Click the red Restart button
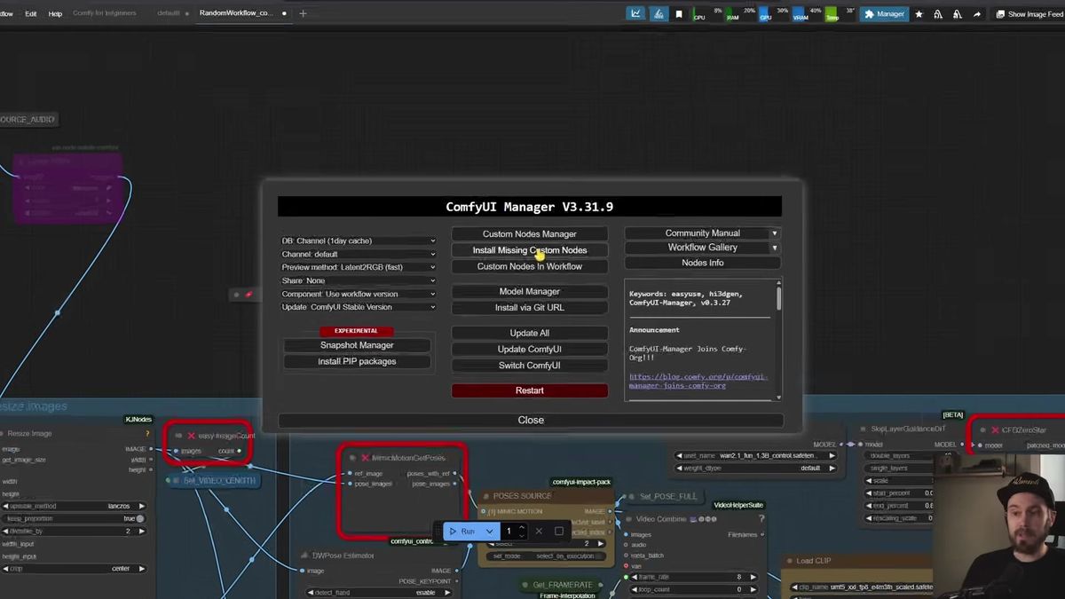Screen dimensions: 1065x599 [x=530, y=390]
